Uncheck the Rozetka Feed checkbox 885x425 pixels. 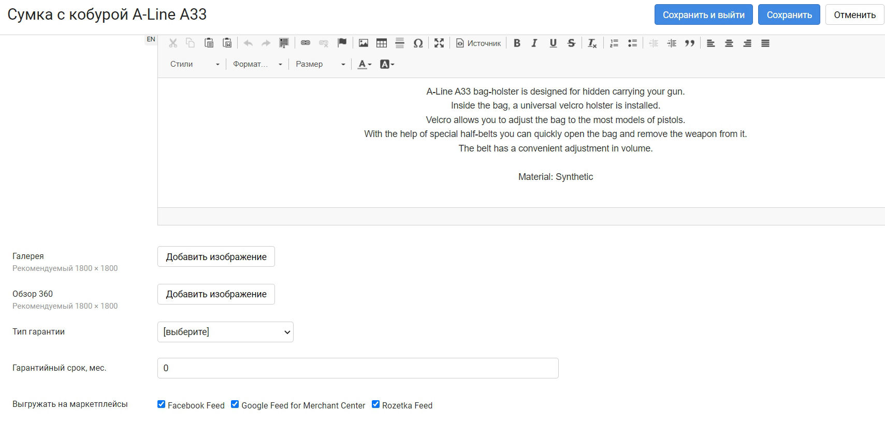(376, 404)
